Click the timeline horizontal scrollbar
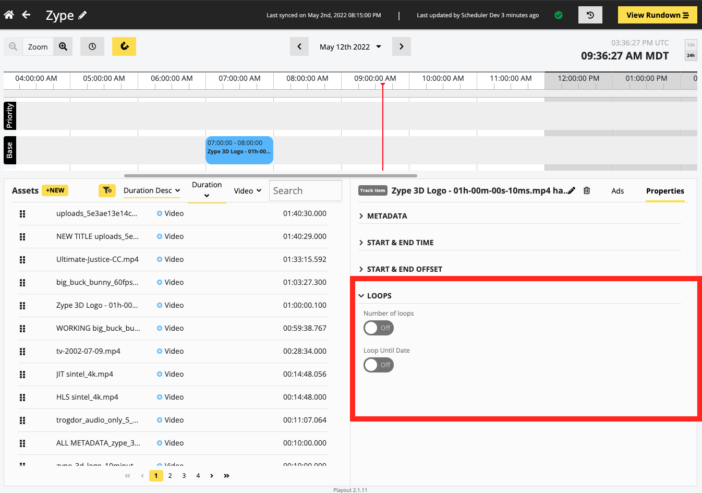 pyautogui.click(x=270, y=176)
